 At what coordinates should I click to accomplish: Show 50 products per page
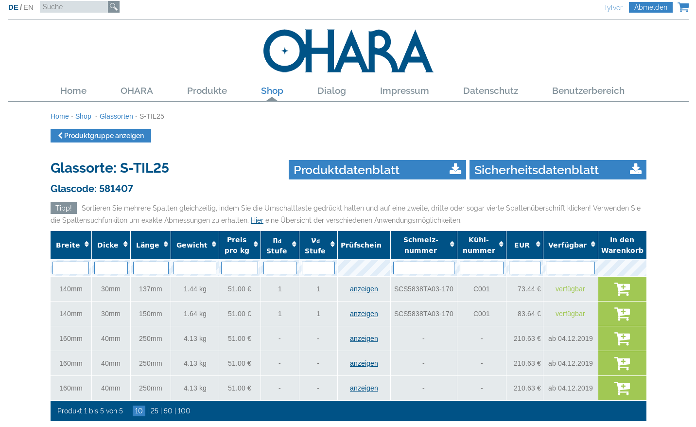pos(168,411)
